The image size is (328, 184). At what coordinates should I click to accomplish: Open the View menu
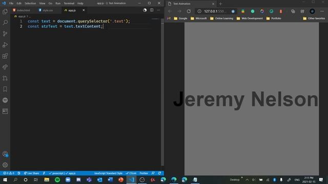[42, 4]
